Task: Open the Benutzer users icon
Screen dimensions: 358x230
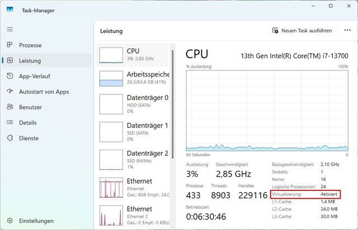Action: pos(10,107)
